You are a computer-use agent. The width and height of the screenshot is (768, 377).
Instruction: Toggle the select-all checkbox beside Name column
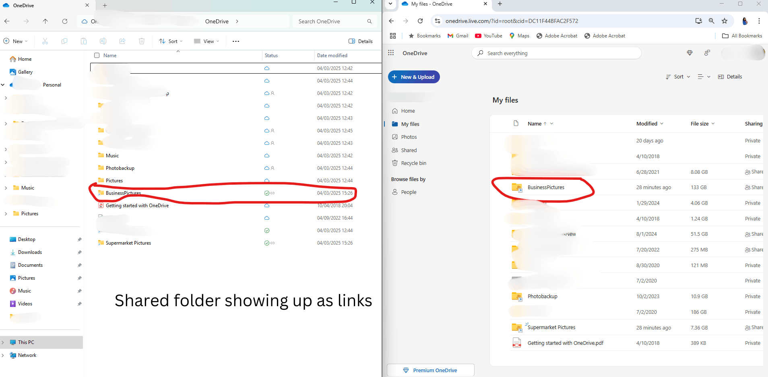97,56
